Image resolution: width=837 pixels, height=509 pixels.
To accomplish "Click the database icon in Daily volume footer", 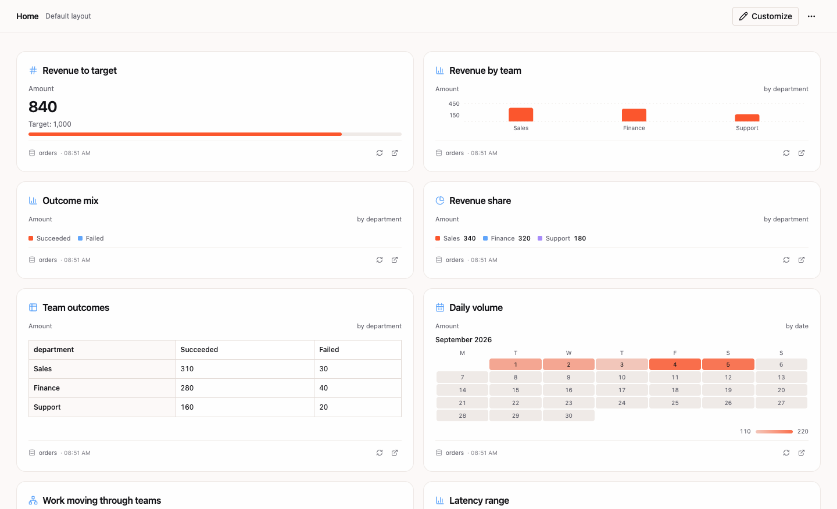I will [x=439, y=453].
